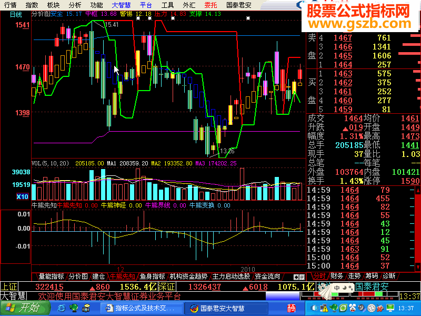
Task: Click the 牛能界线 legend label
Action: click(x=157, y=205)
